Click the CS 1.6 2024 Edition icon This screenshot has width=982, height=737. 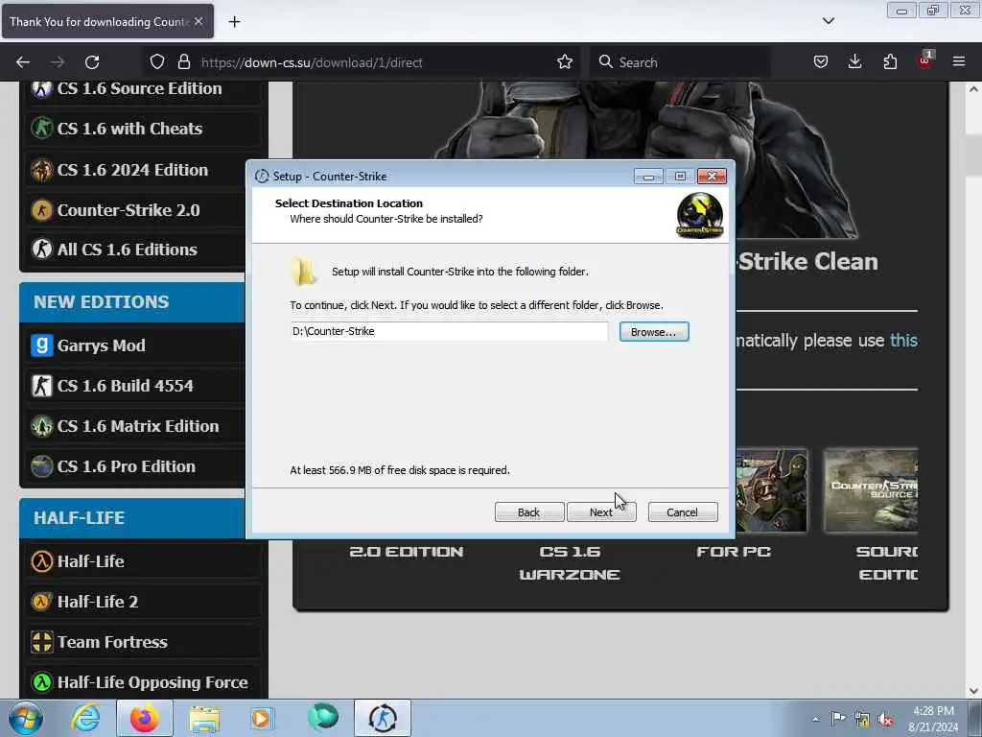point(42,170)
